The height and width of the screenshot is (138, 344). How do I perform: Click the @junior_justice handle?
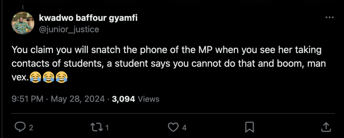click(x=69, y=29)
